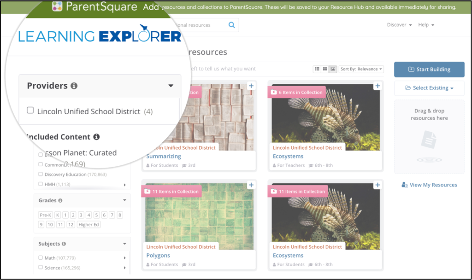Toggle grade 1 filter
Image resolution: width=472 pixels, height=280 pixels.
65,215
